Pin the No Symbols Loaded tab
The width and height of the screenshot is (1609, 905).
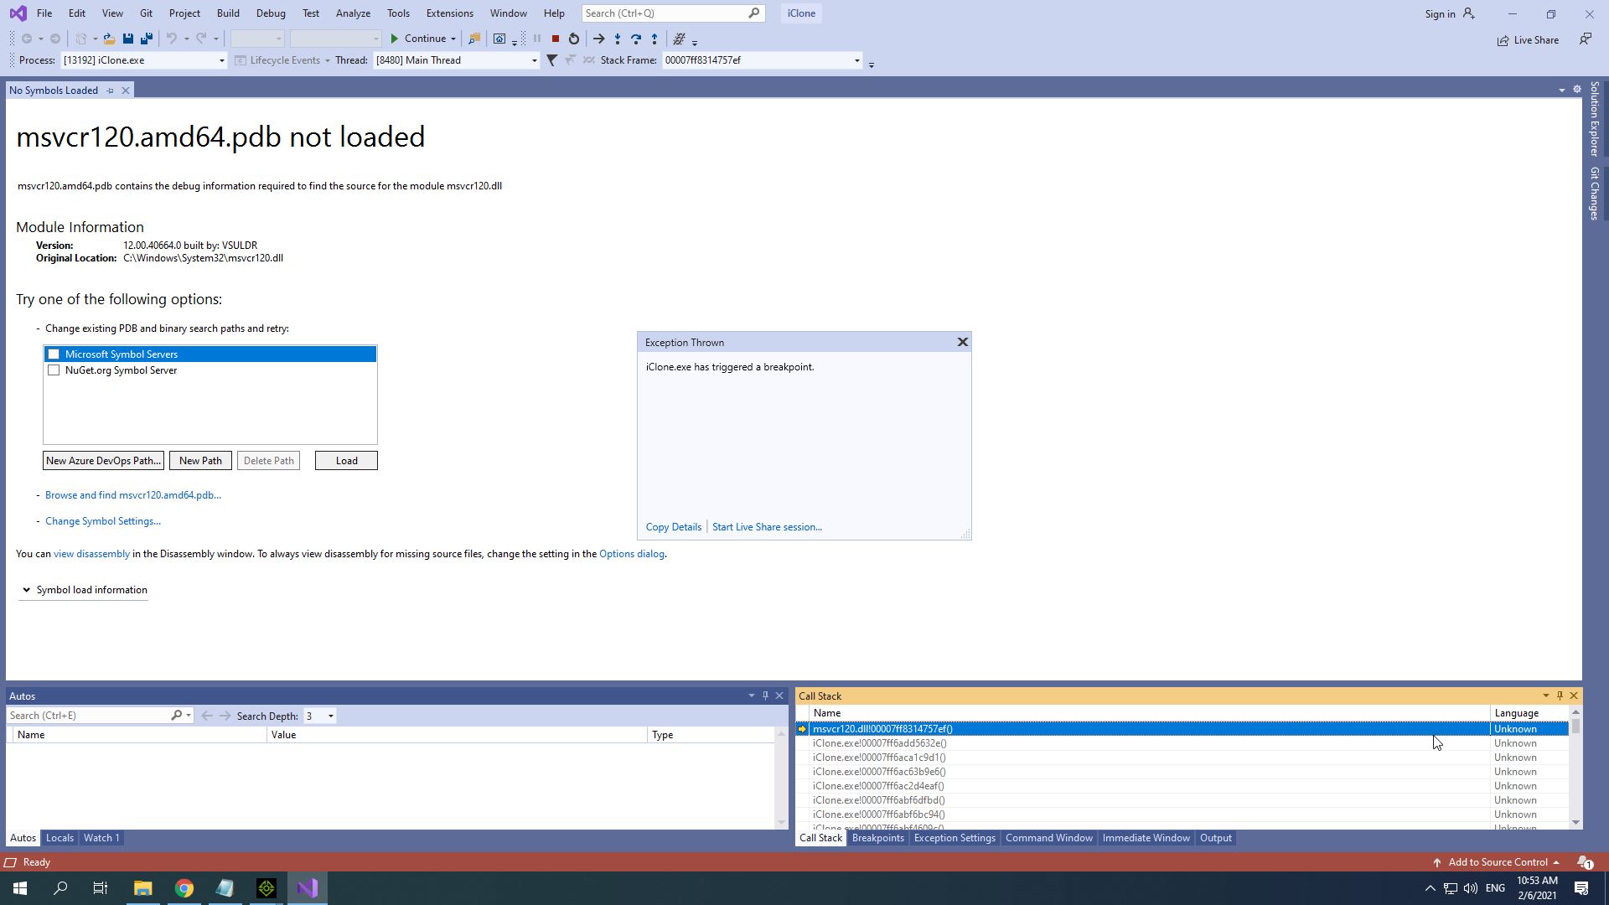110,90
